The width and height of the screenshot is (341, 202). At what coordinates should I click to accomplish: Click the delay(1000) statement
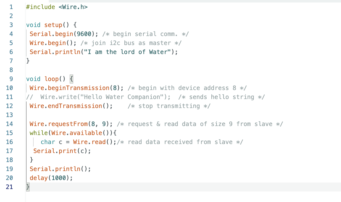tap(51, 178)
